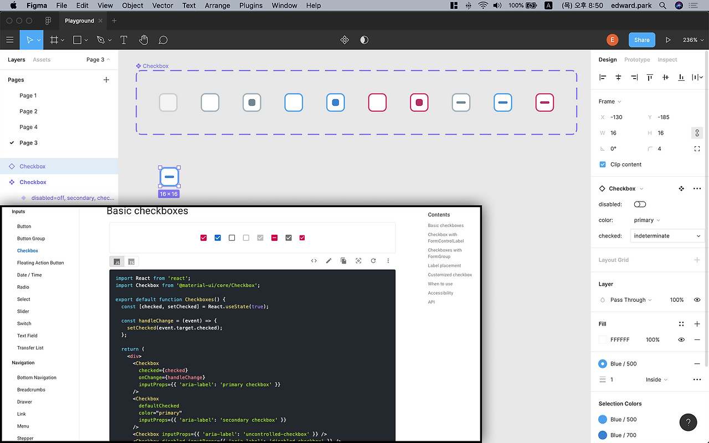Open the Help question mark button

click(688, 423)
